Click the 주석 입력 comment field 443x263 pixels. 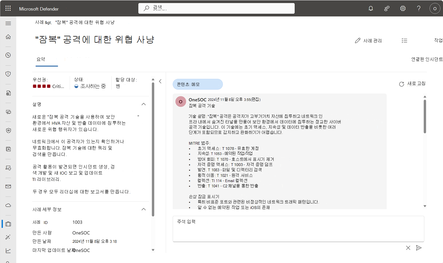click(298, 229)
